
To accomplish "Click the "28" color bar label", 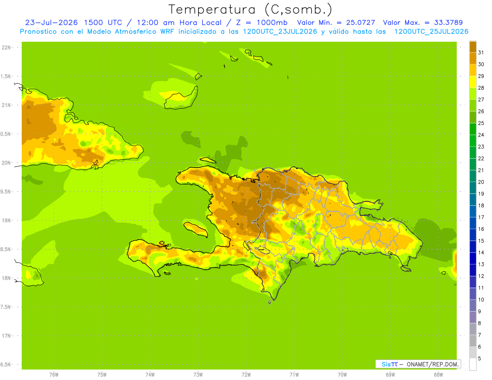I will click(481, 88).
